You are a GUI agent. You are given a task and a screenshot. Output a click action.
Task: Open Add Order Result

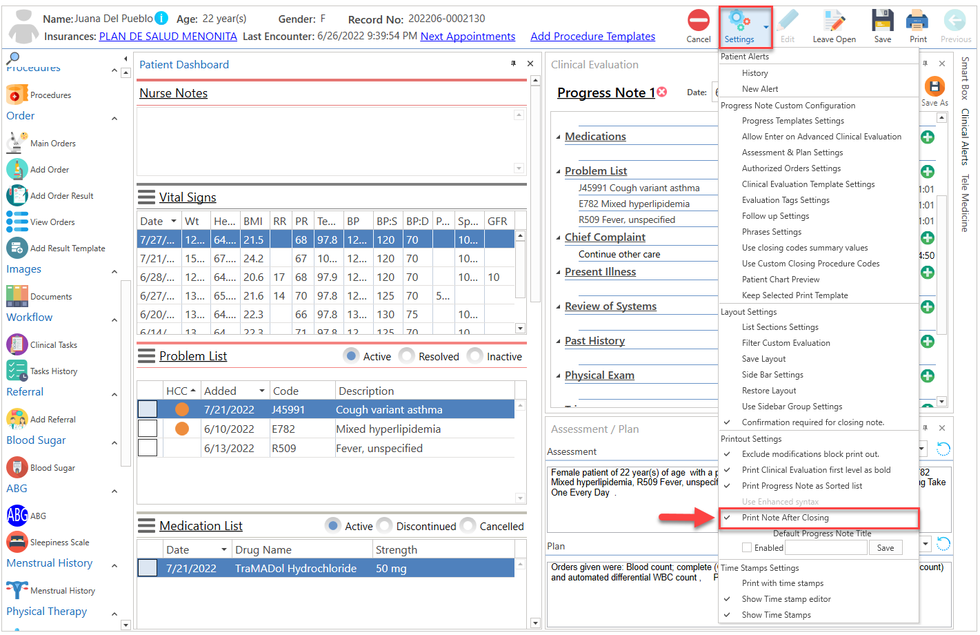click(x=17, y=195)
